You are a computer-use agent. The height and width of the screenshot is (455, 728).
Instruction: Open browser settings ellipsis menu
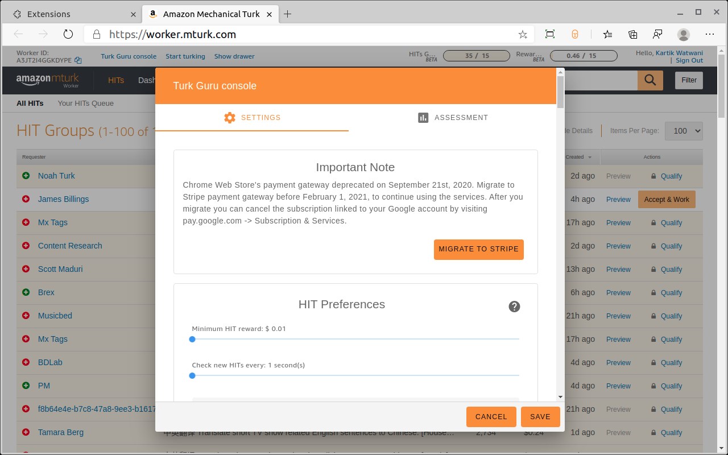(709, 34)
